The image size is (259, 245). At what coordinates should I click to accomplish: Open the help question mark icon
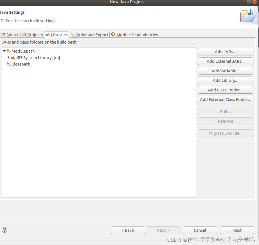pyautogui.click(x=4, y=230)
